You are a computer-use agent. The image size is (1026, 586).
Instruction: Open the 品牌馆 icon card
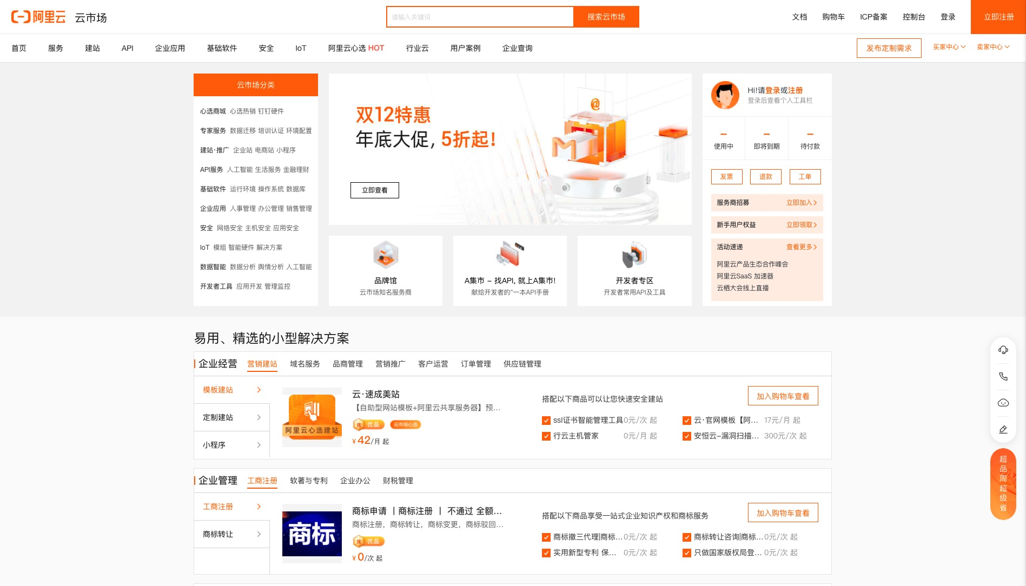[x=386, y=271]
